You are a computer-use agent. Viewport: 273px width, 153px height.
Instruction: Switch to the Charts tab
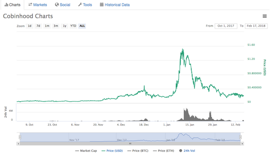coord(12,5)
